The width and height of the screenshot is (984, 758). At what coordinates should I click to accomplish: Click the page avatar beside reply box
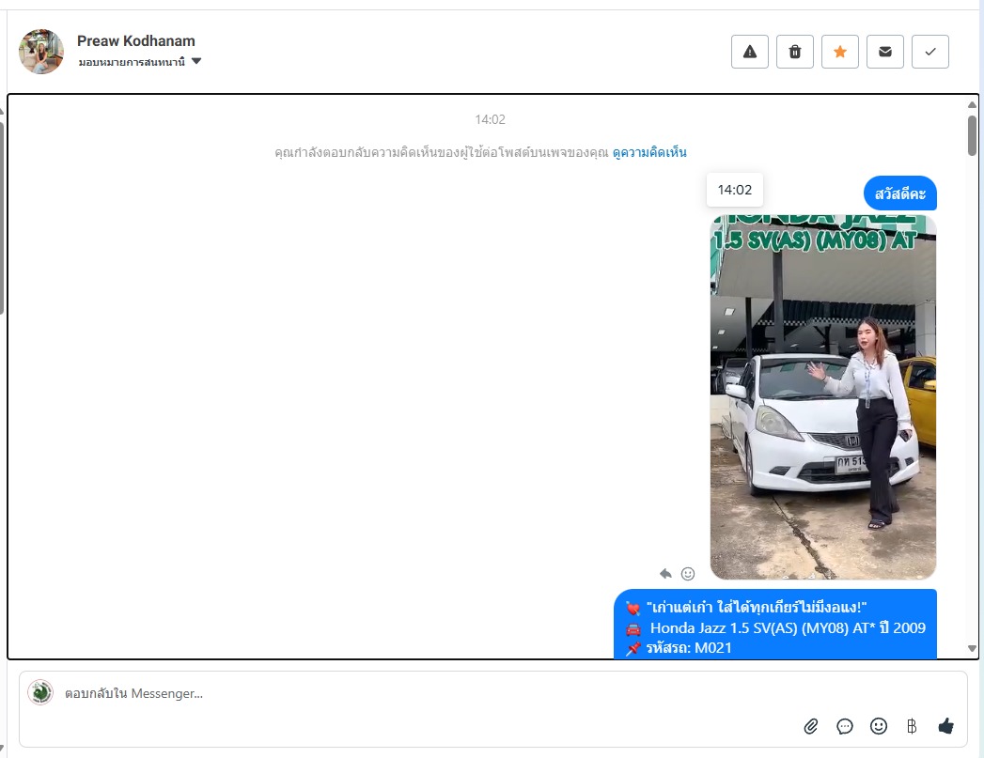point(40,692)
